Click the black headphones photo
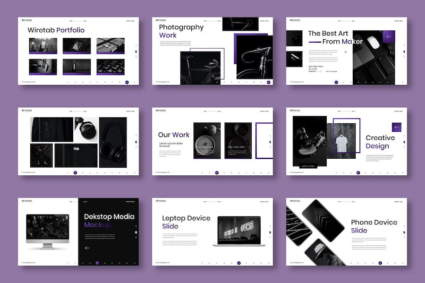This screenshot has width=425, height=283. click(x=113, y=143)
